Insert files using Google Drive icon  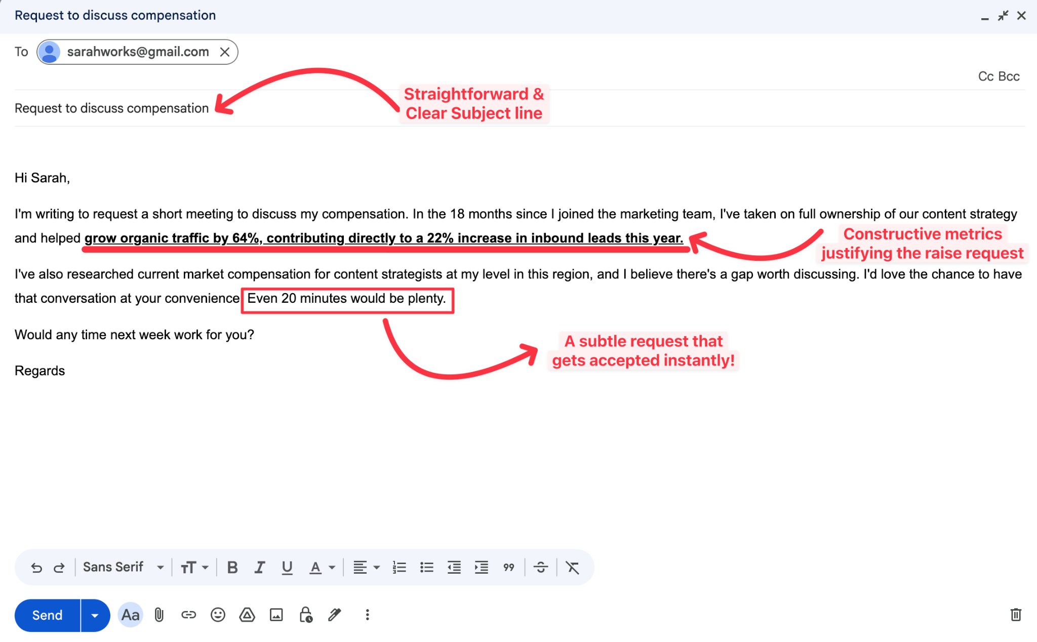pos(247,615)
